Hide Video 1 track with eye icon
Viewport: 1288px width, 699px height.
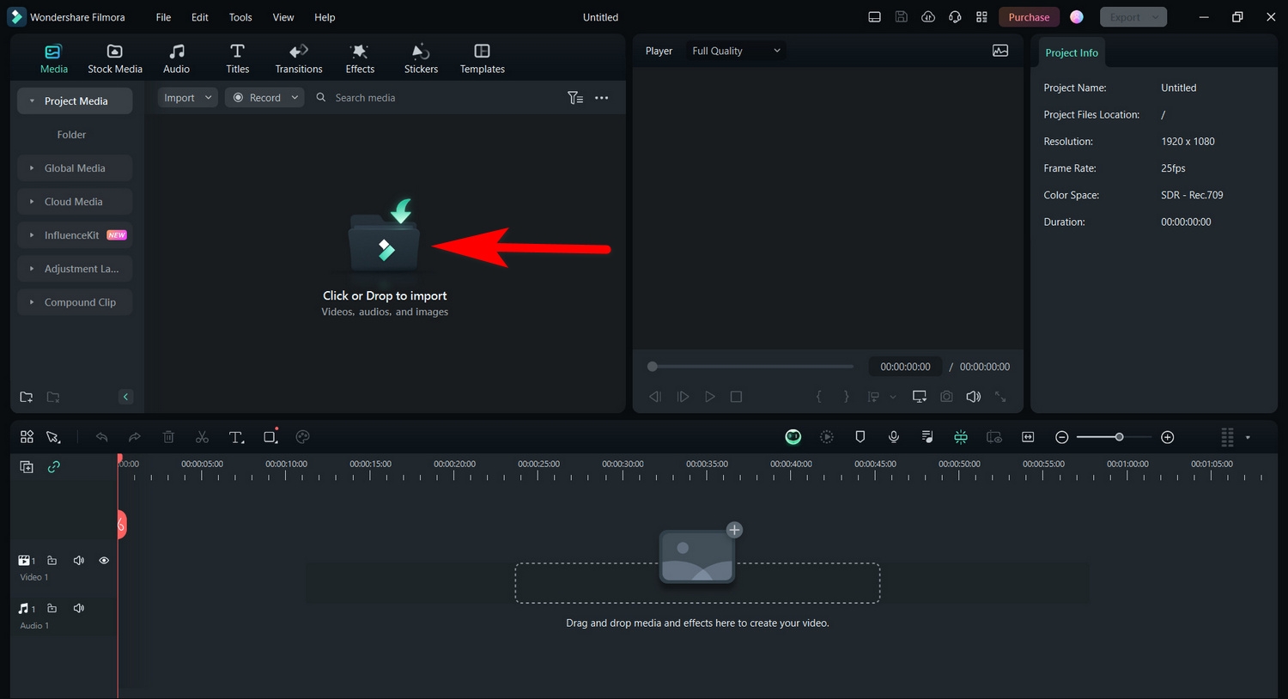pyautogui.click(x=104, y=561)
